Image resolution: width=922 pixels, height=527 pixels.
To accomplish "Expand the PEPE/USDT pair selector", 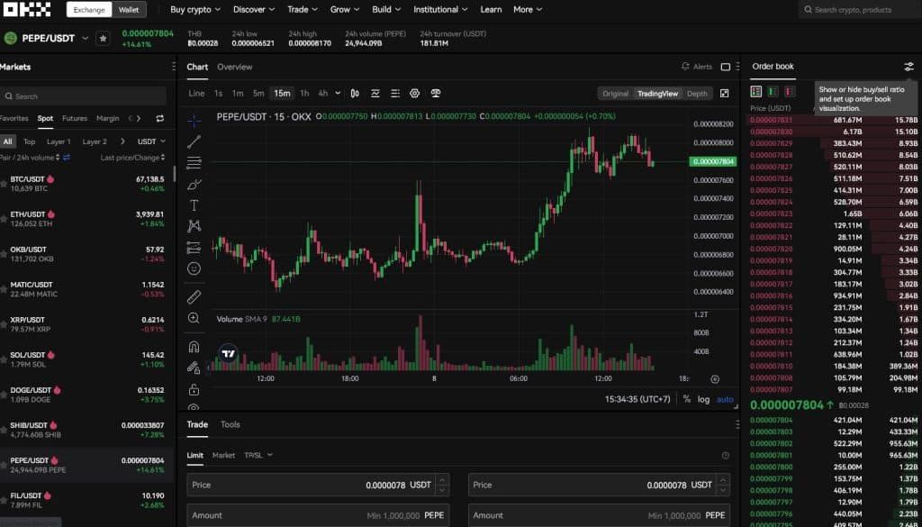I will pyautogui.click(x=85, y=38).
